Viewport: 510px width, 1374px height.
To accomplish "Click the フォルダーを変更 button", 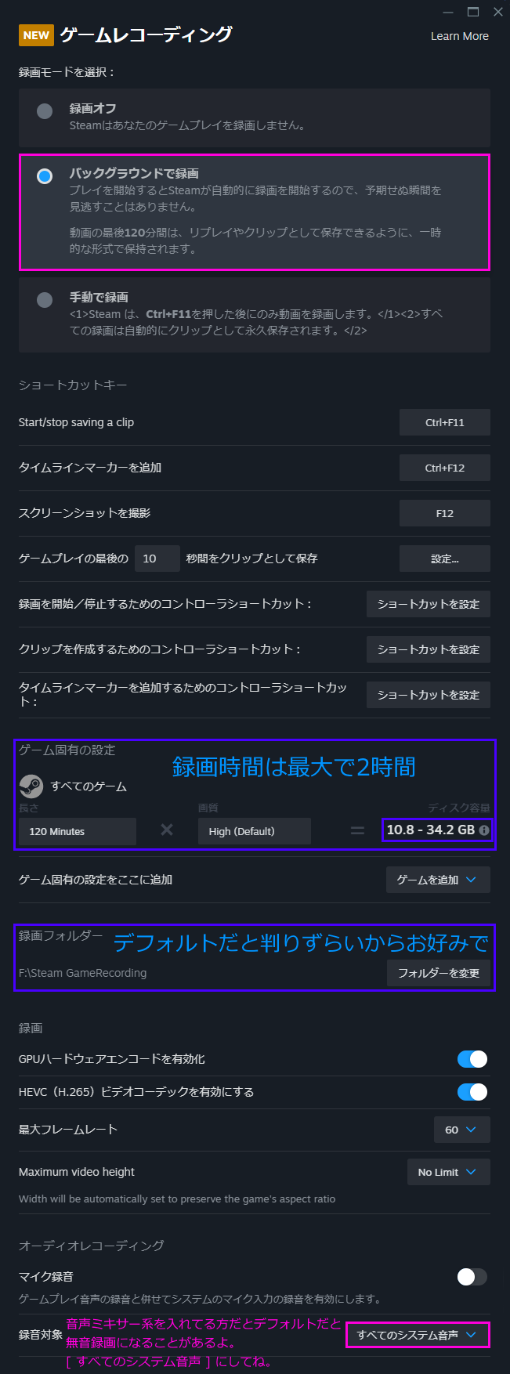I will (438, 973).
